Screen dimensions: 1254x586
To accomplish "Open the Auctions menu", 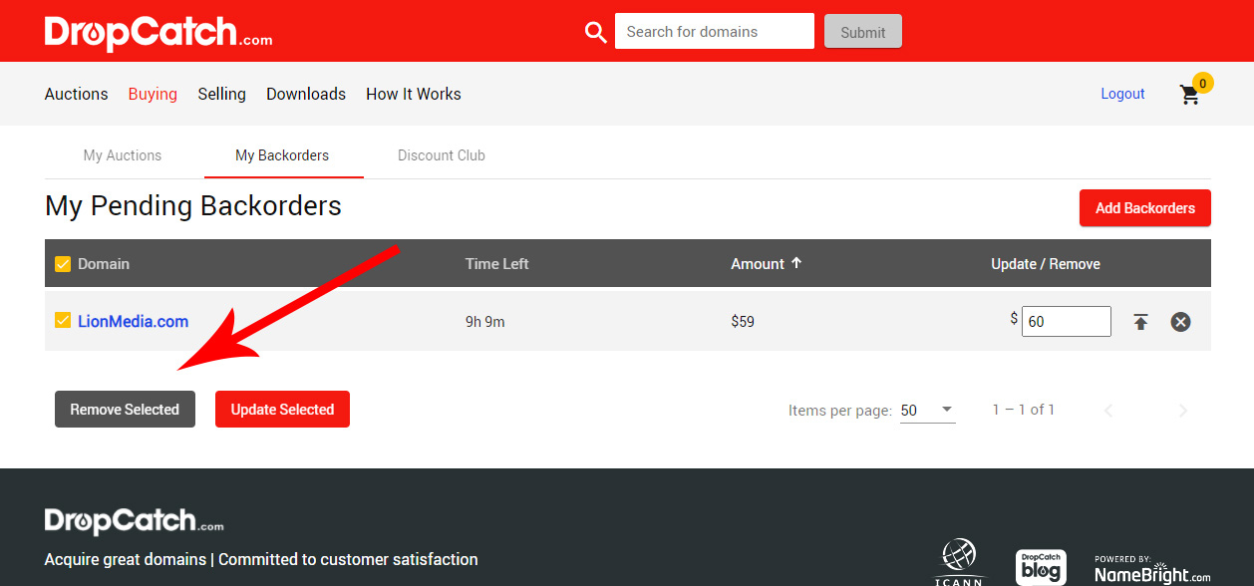I will (x=76, y=94).
